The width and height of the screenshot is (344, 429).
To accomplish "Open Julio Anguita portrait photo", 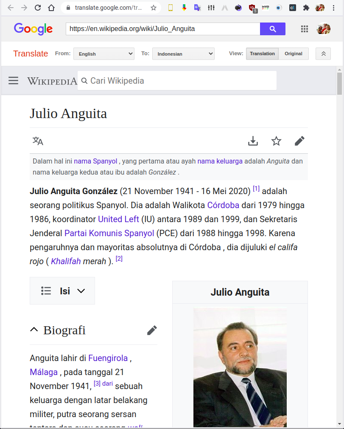I will 240,367.
